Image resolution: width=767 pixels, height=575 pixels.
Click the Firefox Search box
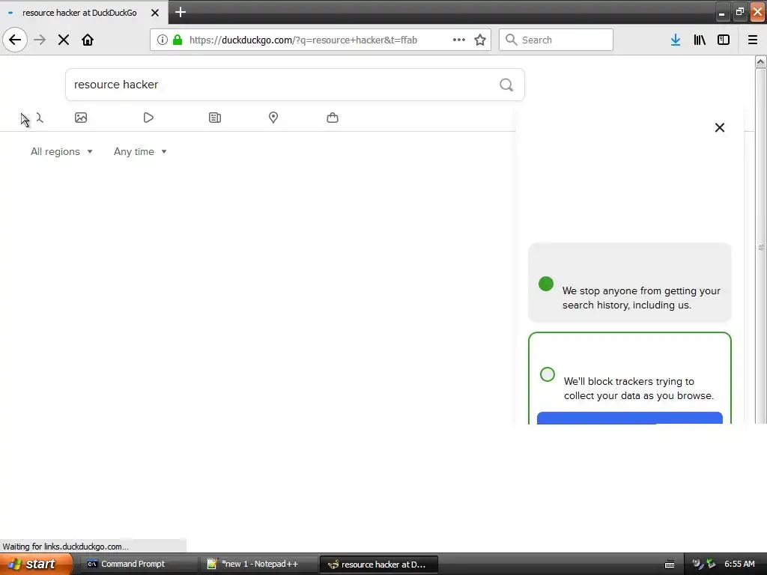(x=556, y=40)
